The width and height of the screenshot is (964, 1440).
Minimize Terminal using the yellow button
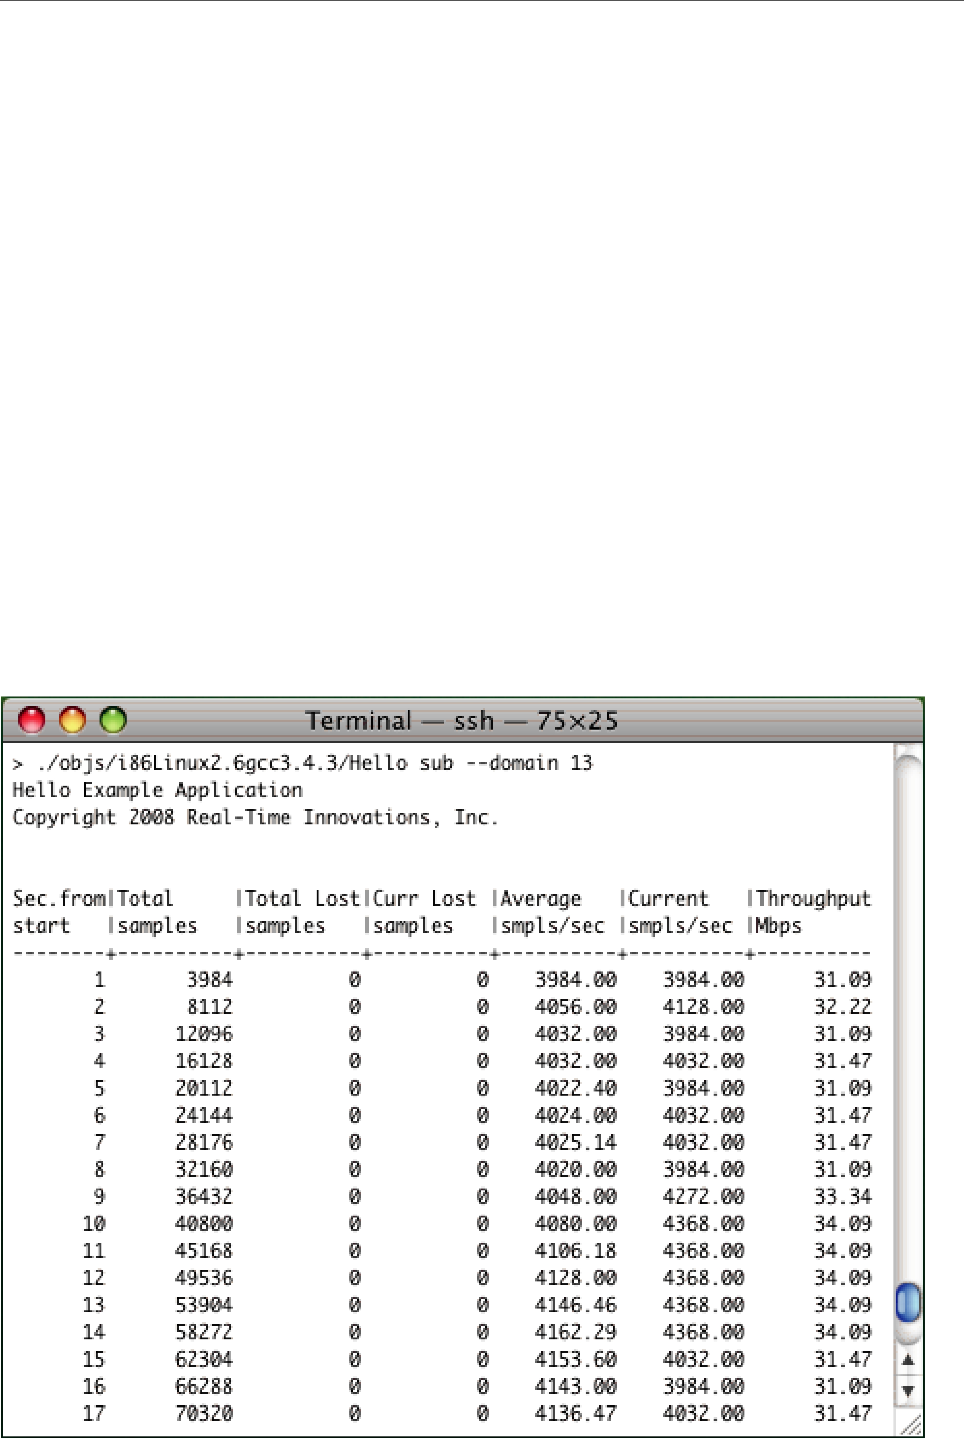pos(72,720)
